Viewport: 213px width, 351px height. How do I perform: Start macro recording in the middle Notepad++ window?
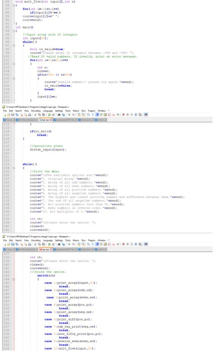click(x=123, y=115)
